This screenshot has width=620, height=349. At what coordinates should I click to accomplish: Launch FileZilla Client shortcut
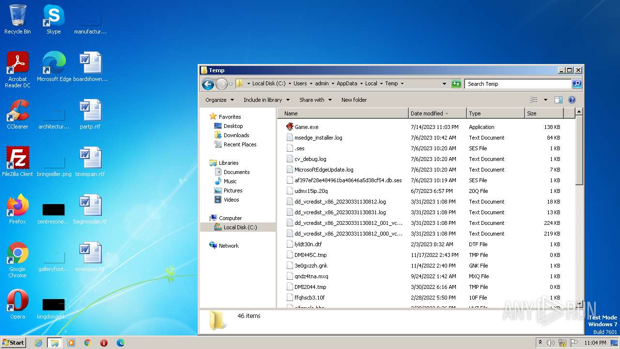pos(17,162)
